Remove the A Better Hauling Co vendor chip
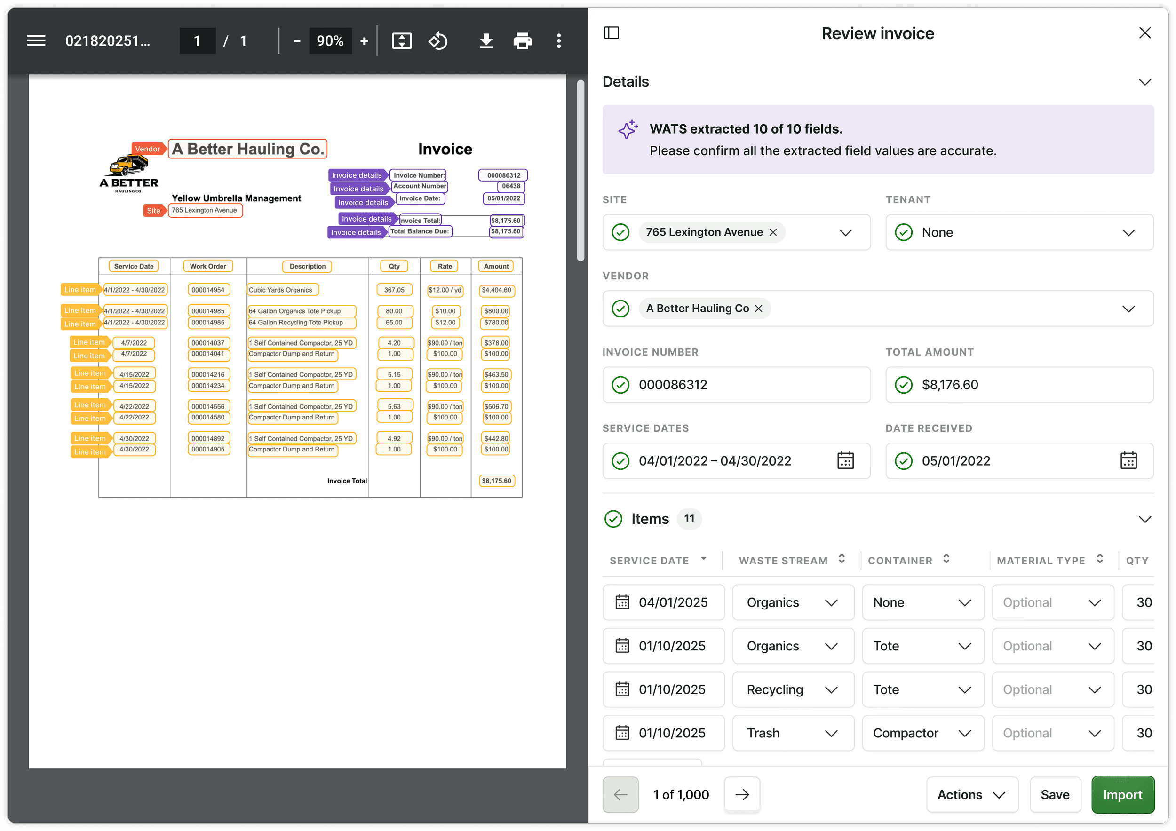 (x=759, y=308)
